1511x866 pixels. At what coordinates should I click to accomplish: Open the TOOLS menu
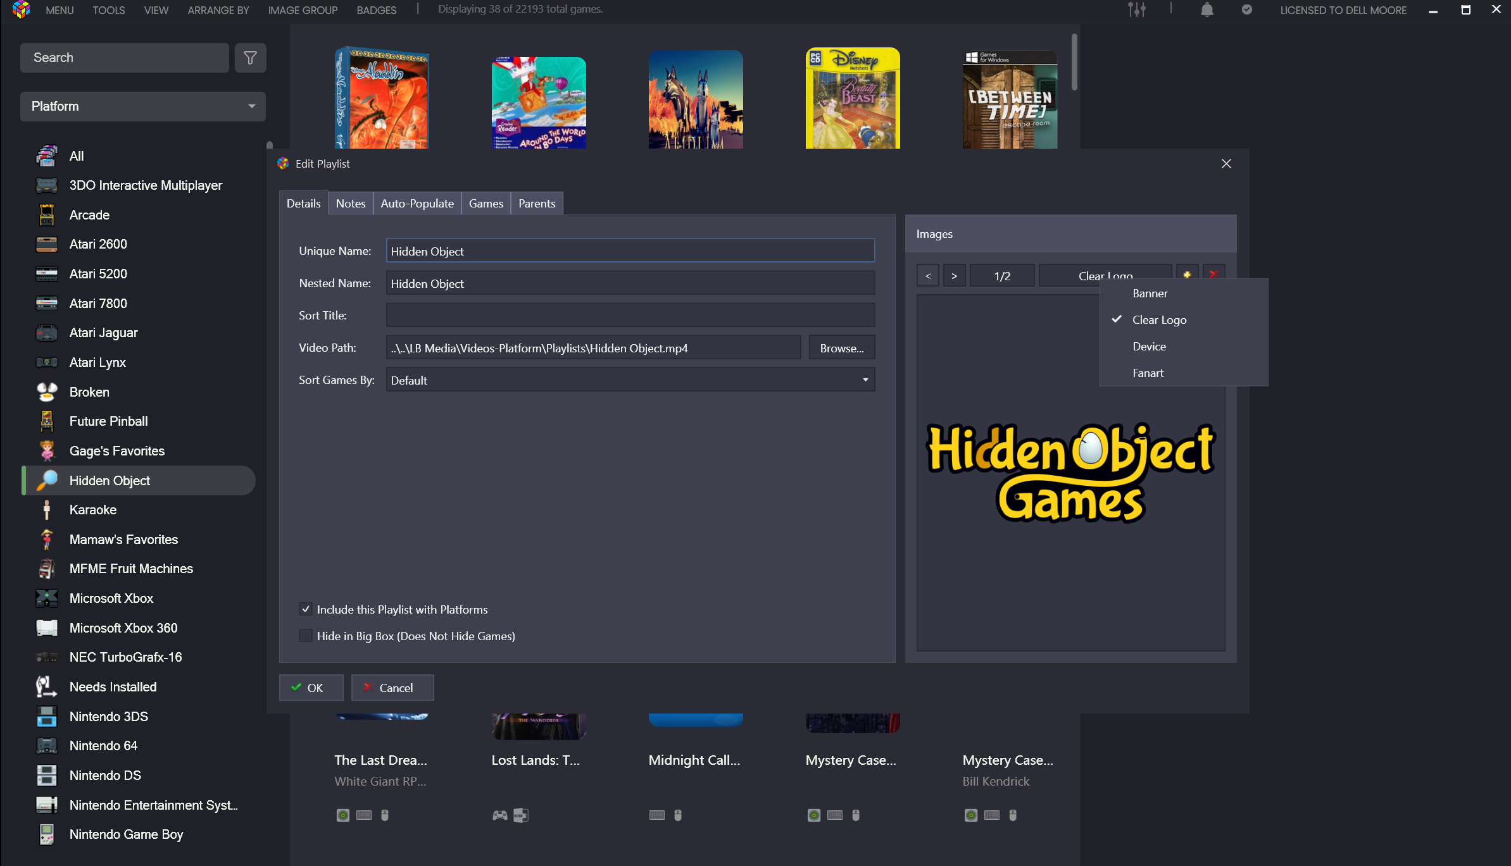pos(108,10)
